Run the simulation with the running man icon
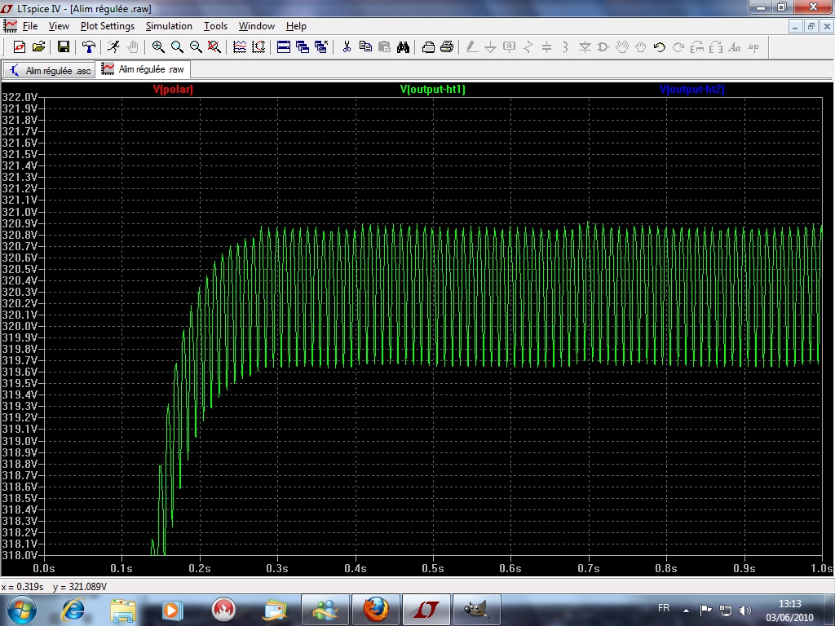 113,47
